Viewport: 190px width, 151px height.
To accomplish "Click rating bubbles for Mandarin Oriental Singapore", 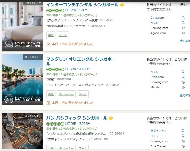I will 55,69.
